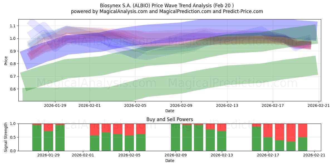This screenshot has width=334, height=167.
Task: Click the green buy bar for 2026-02-09
Action: [176, 138]
